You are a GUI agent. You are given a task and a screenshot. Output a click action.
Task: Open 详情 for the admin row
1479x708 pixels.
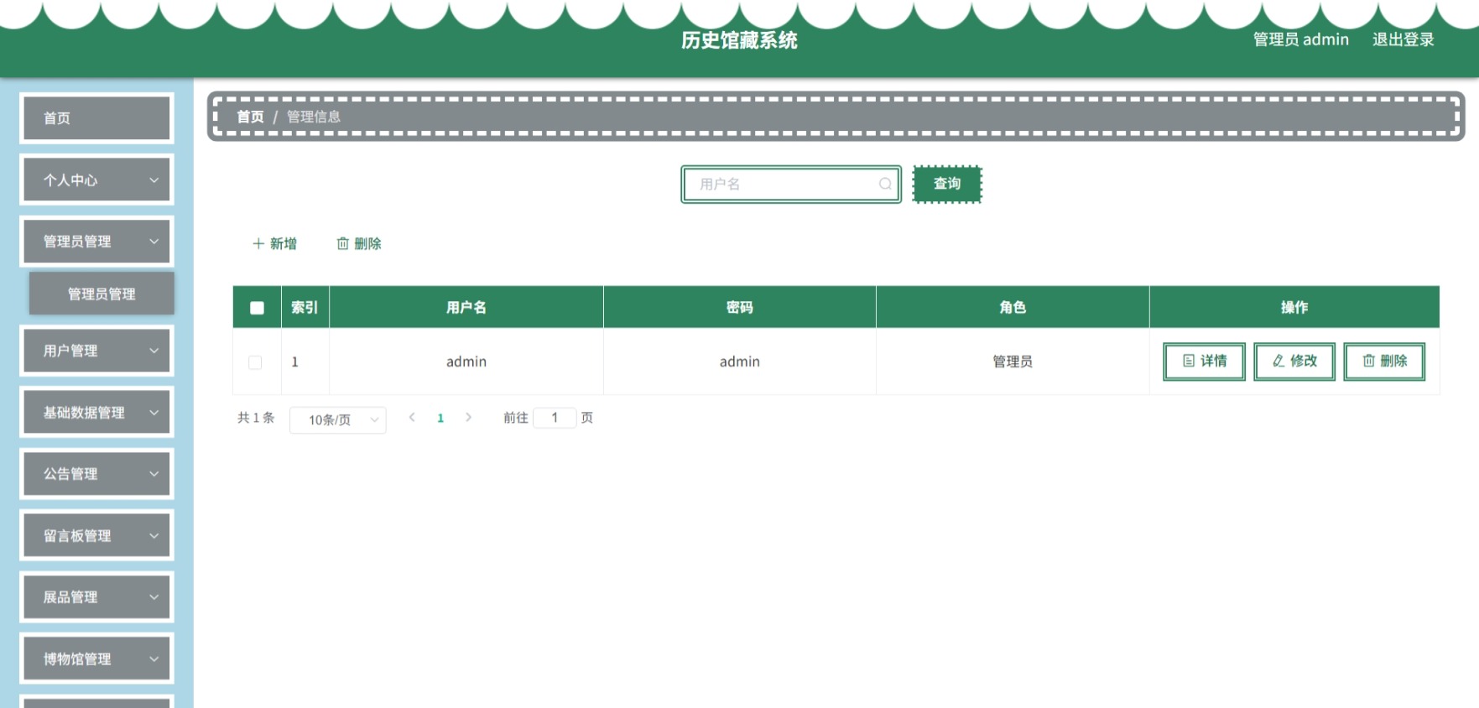pos(1204,362)
